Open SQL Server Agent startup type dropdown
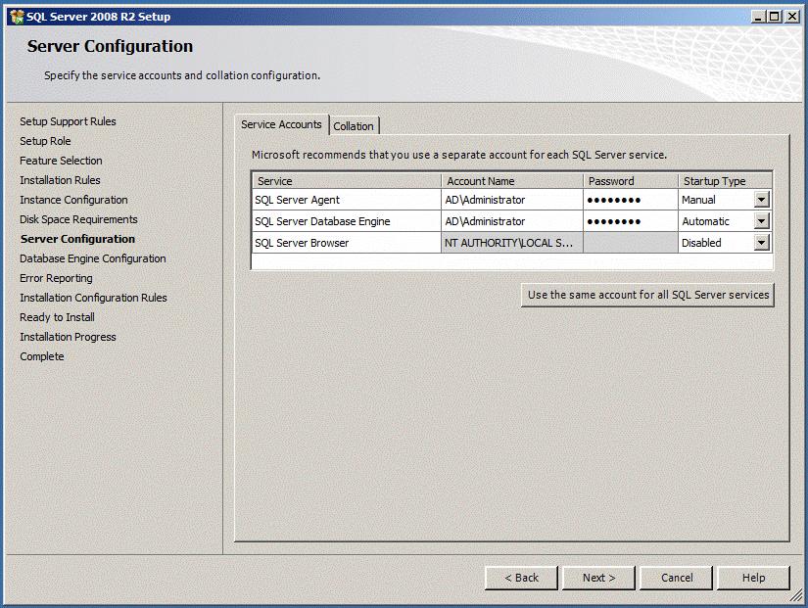 click(763, 200)
